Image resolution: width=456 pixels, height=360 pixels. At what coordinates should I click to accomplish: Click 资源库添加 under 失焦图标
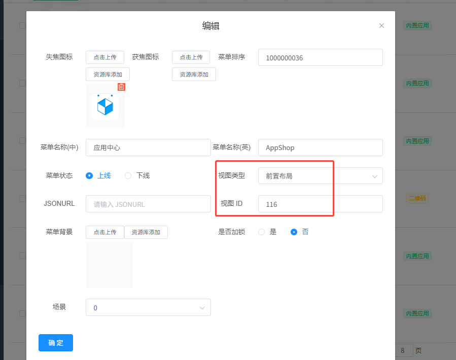(108, 75)
